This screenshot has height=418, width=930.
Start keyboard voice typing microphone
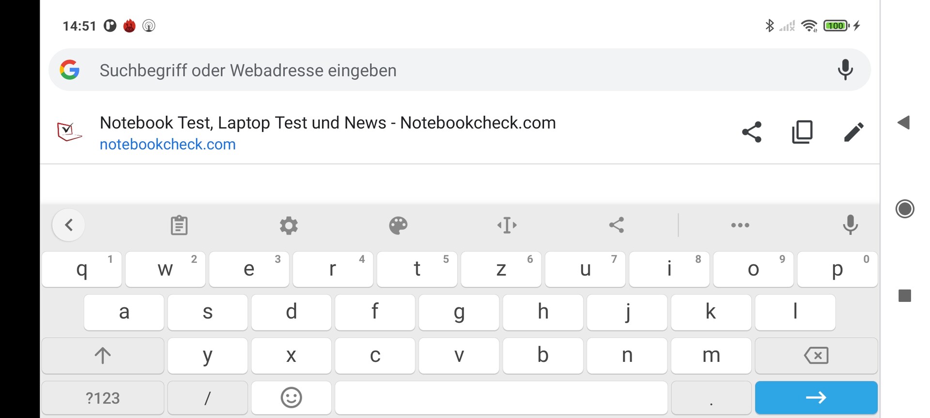click(850, 225)
